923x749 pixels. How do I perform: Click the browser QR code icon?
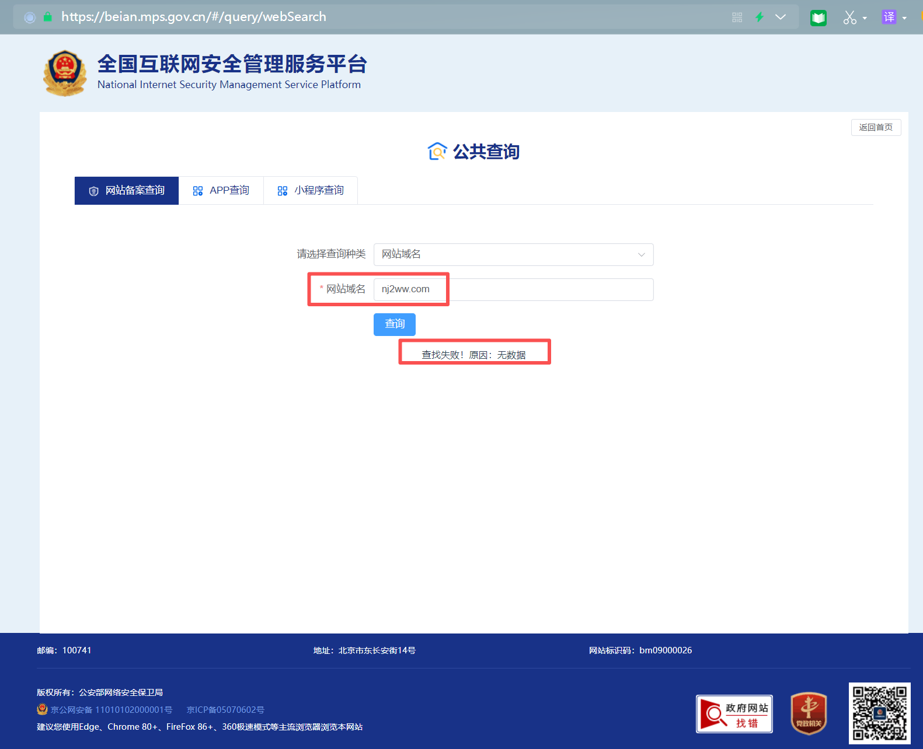(x=737, y=17)
